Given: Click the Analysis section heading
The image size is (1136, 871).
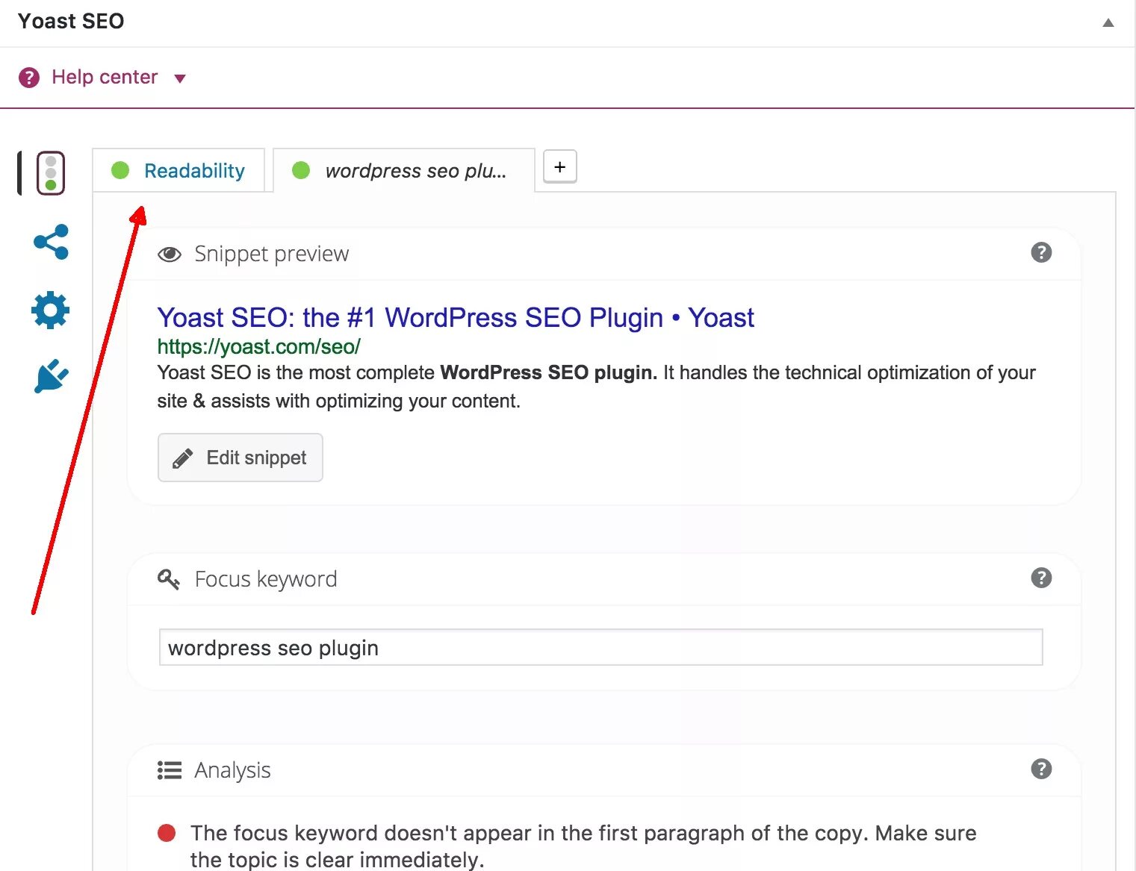Looking at the screenshot, I should (232, 770).
